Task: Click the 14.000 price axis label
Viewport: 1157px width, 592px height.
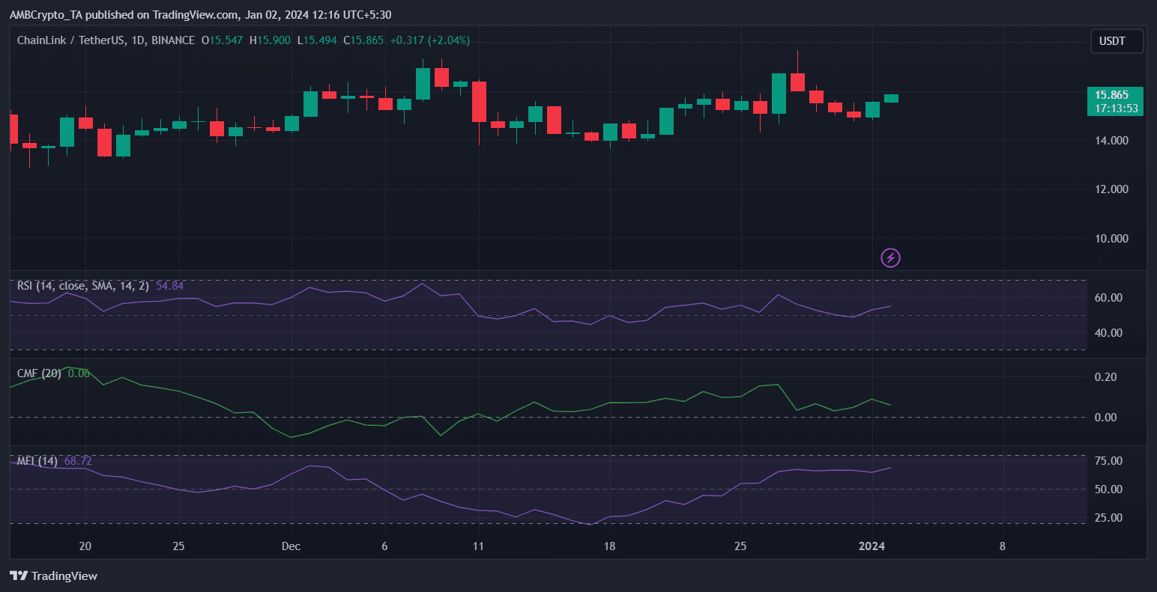Action: (x=1112, y=141)
